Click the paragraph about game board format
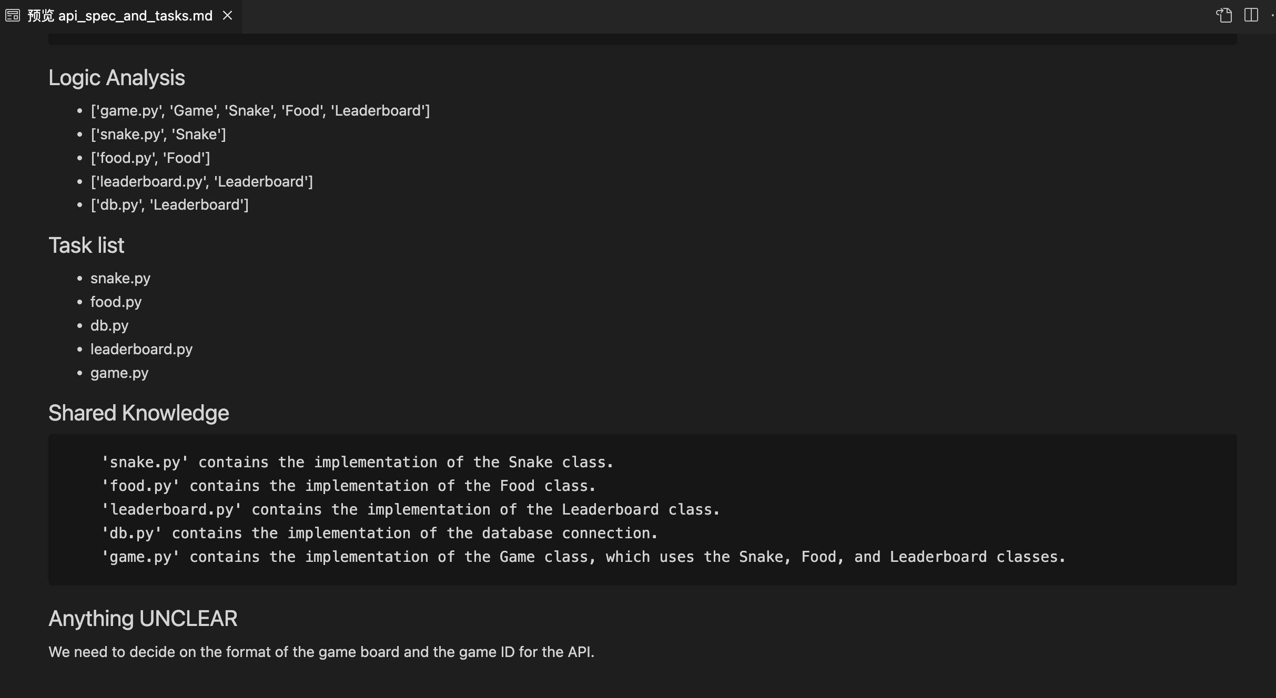1276x698 pixels. pos(321,652)
